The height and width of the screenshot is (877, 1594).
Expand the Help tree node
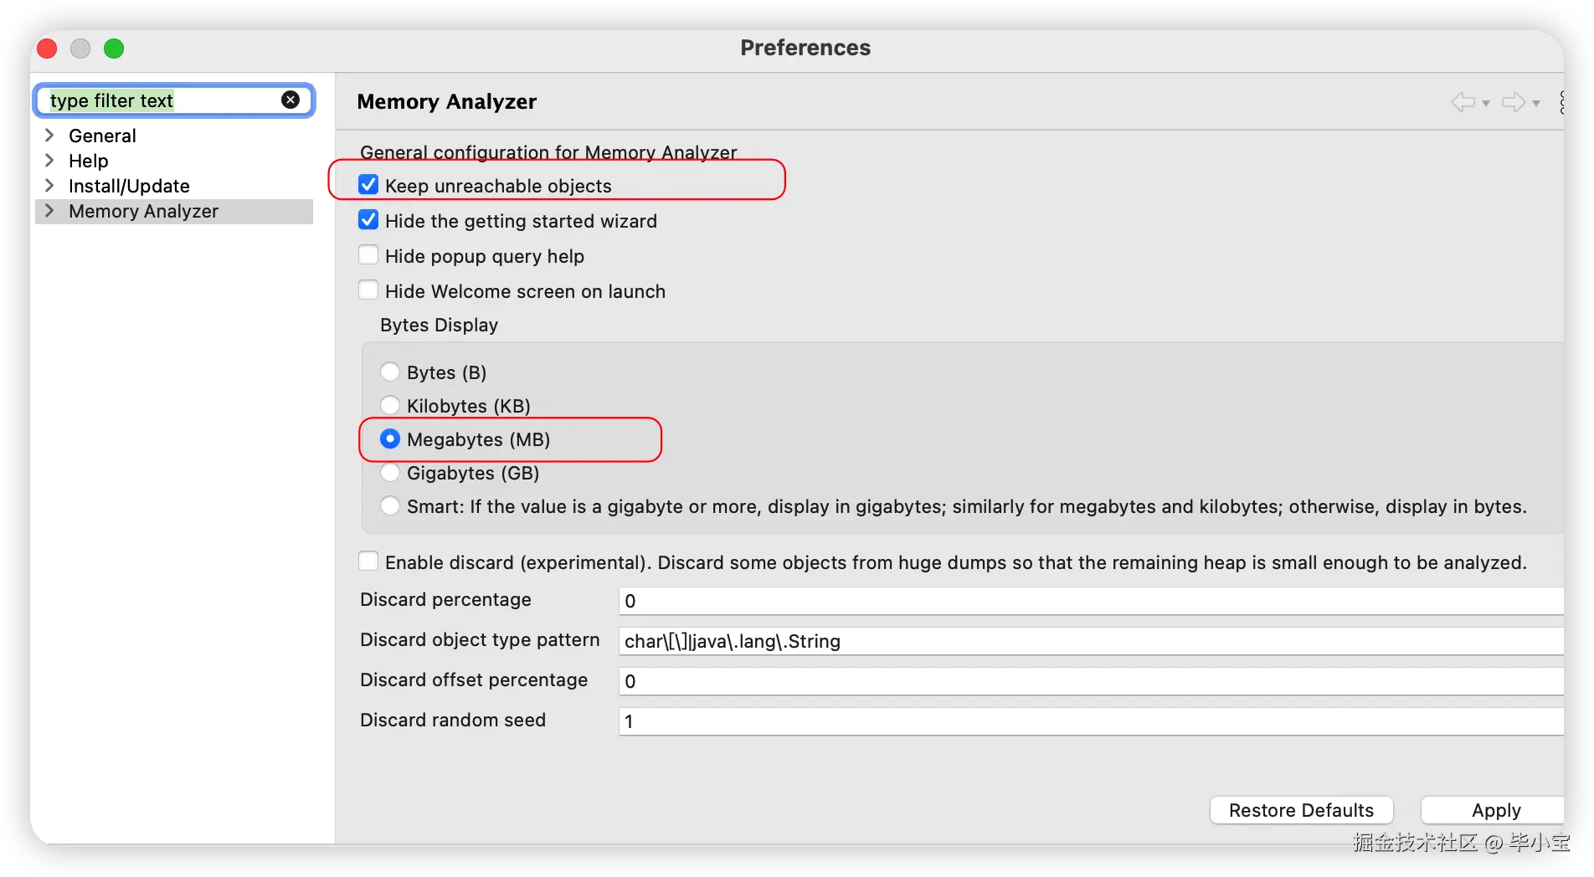click(49, 161)
